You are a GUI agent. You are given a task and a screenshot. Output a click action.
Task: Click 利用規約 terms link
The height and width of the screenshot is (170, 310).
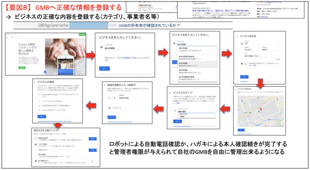[126, 58]
